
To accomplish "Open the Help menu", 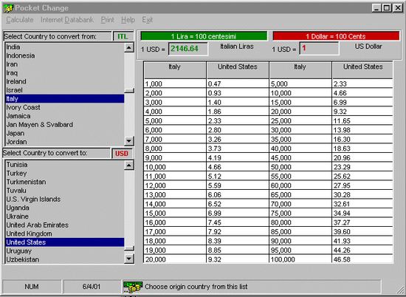I will pos(128,20).
